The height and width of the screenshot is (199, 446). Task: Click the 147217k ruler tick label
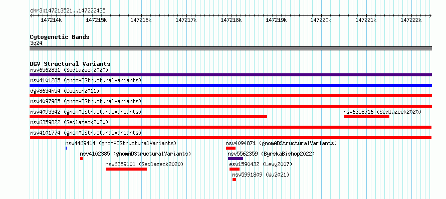[186, 20]
